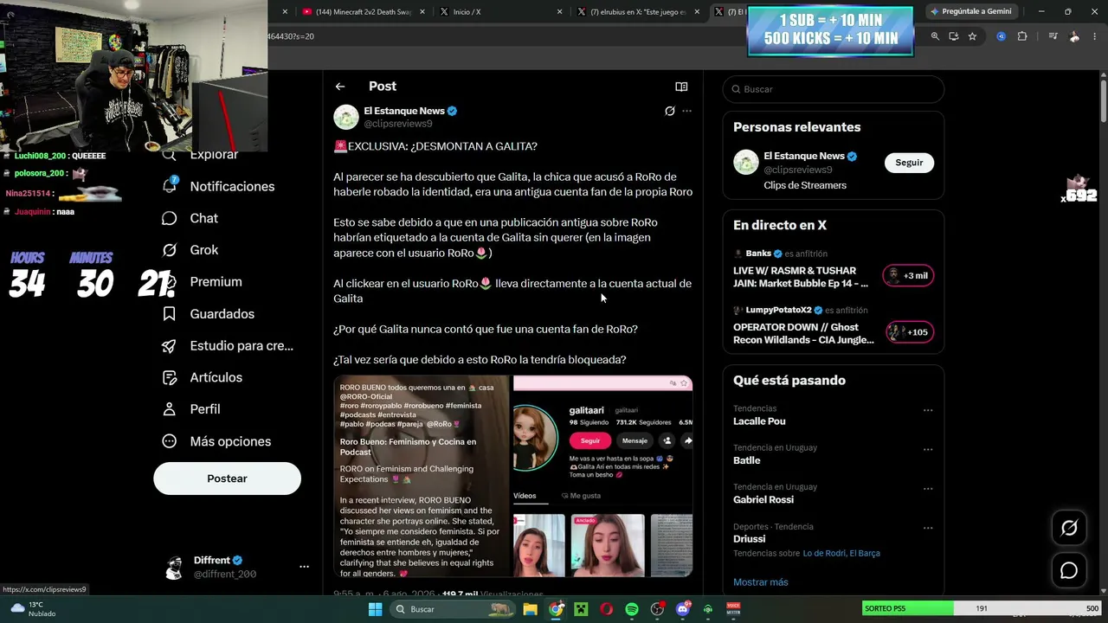This screenshot has width=1108, height=623.
Task: Open the galitaari profile screenshot image
Action: point(603,476)
